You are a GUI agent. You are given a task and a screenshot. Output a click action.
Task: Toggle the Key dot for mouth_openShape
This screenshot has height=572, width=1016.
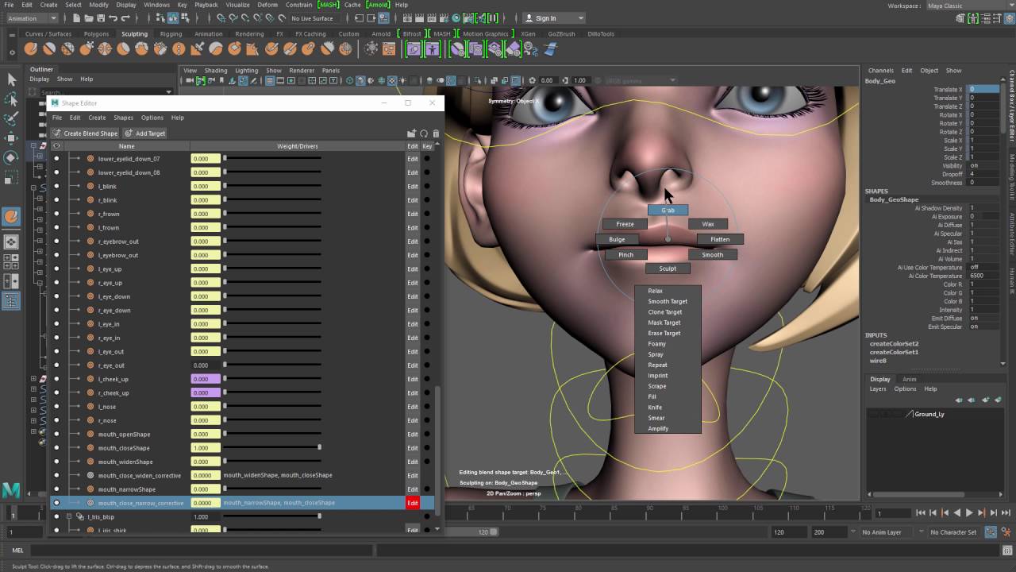point(427,434)
